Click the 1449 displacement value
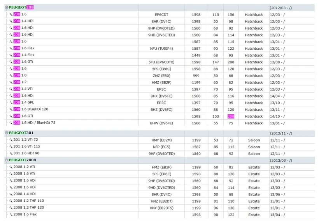319x222 pixels. (196, 55)
